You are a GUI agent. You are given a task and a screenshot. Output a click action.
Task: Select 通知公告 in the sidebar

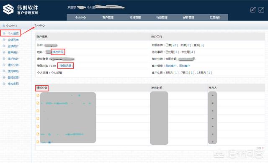[x=13, y=65]
